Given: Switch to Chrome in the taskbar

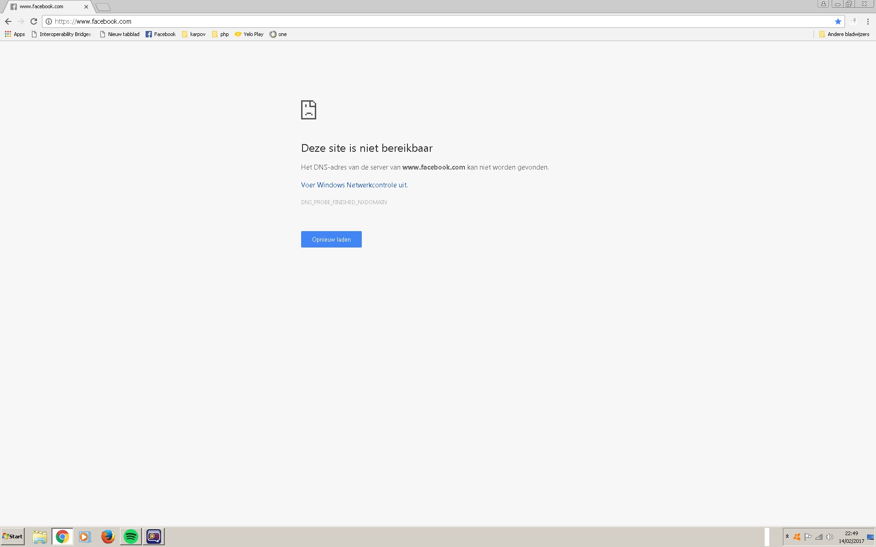Looking at the screenshot, I should tap(63, 537).
